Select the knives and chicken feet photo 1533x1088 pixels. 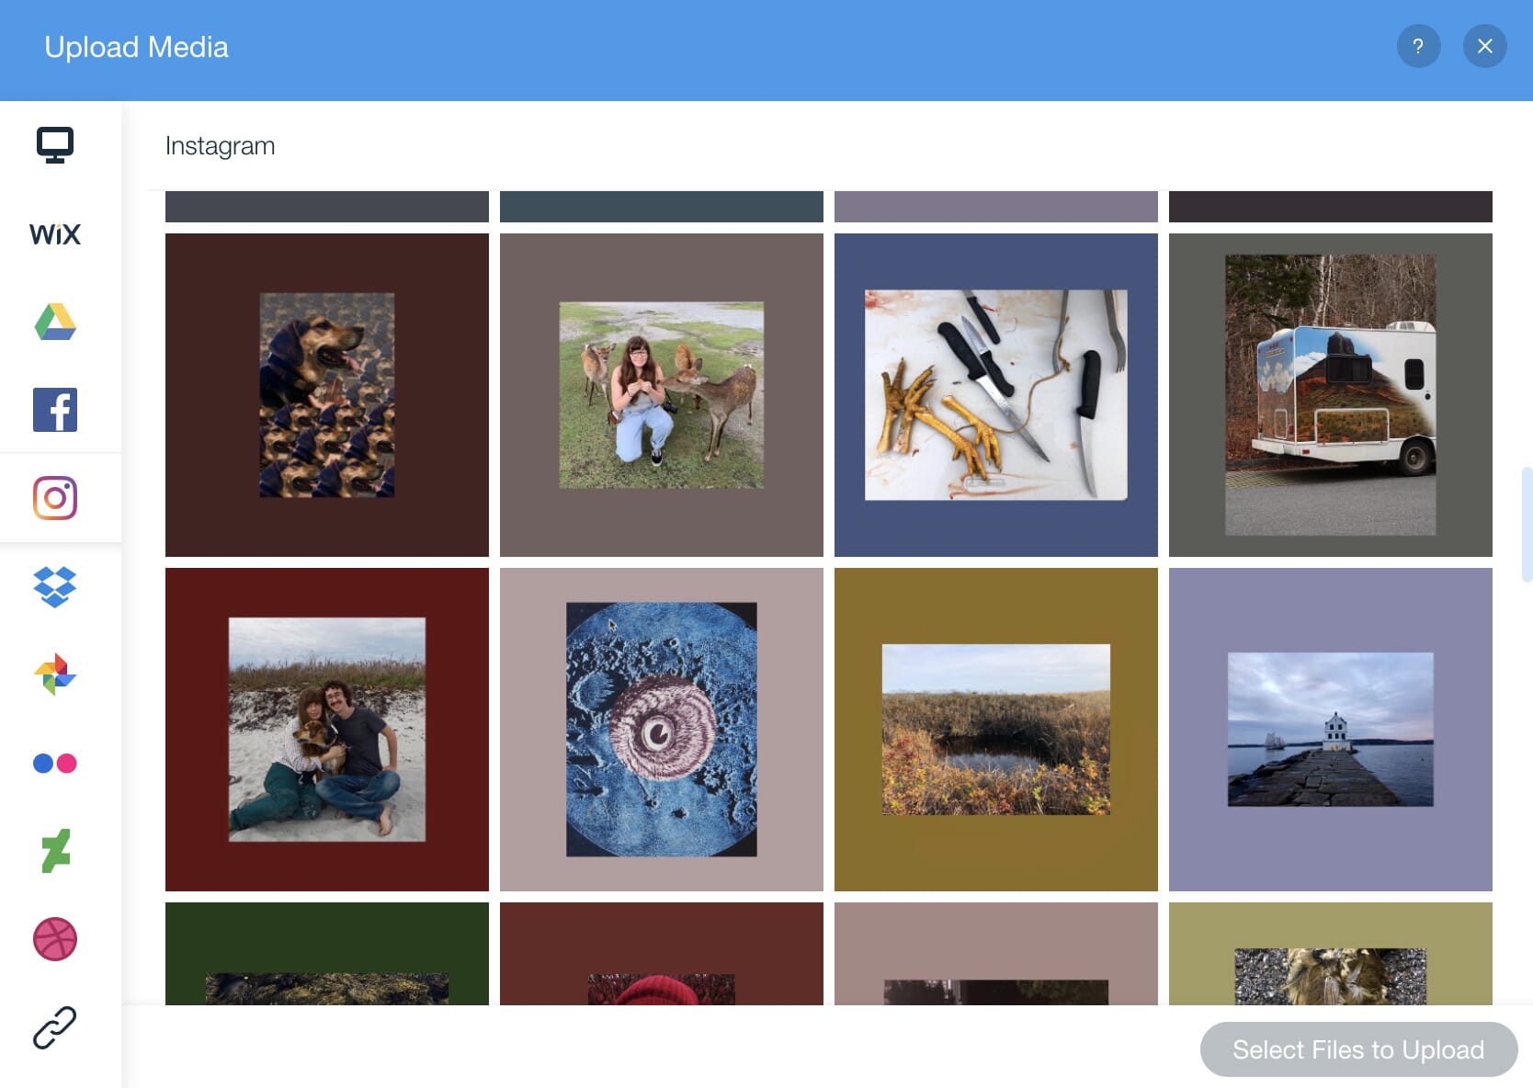click(x=996, y=395)
